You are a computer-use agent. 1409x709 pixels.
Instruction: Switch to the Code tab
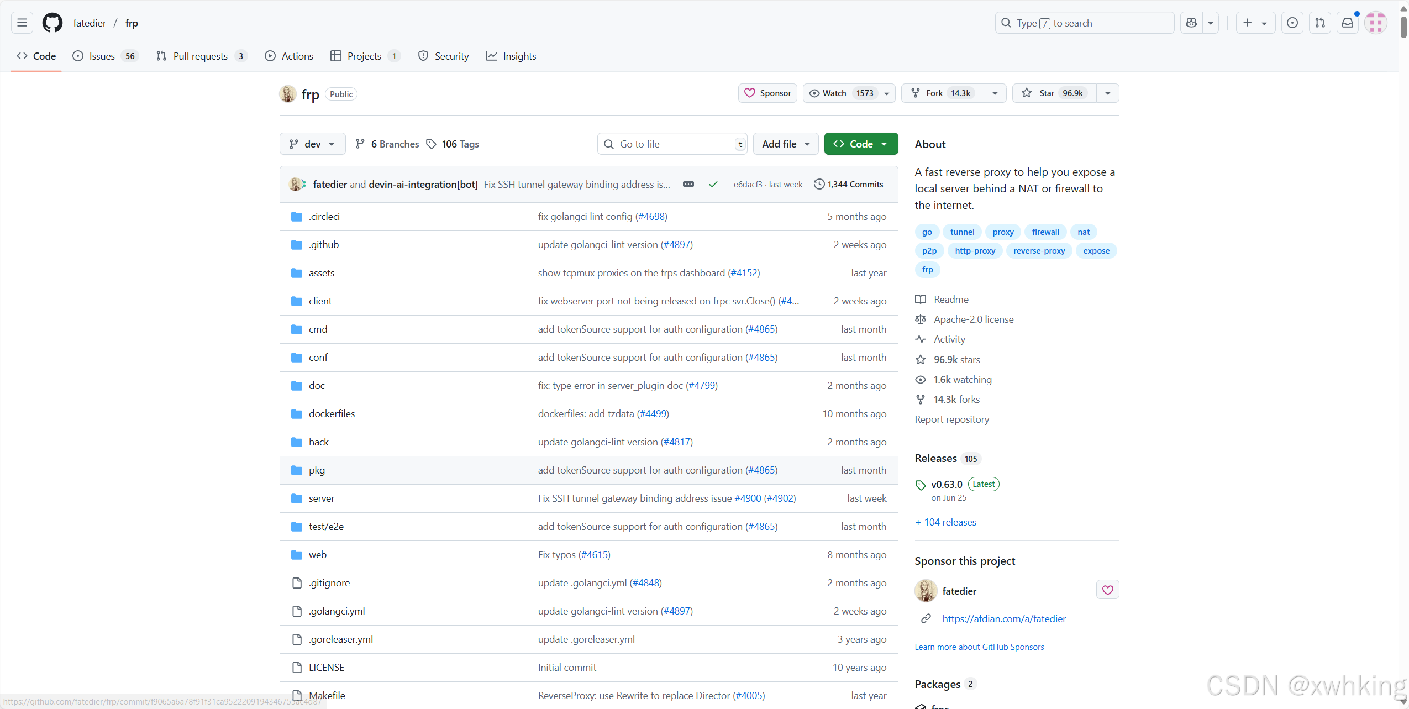click(x=36, y=56)
